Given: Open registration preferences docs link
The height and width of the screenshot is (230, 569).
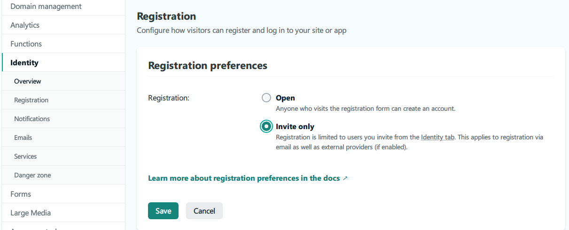Looking at the screenshot, I should (x=244, y=178).
